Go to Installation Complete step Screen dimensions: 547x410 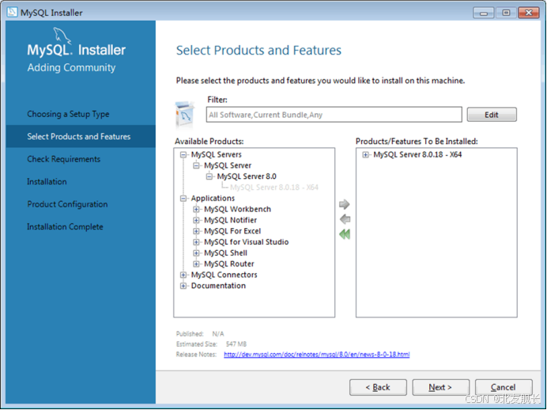point(65,226)
